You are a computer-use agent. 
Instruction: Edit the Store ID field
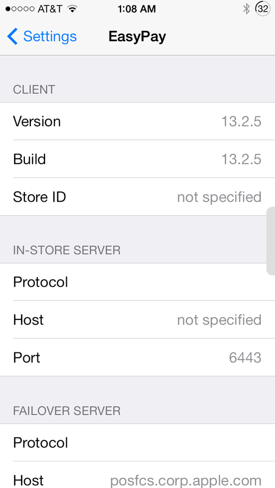[x=137, y=197]
